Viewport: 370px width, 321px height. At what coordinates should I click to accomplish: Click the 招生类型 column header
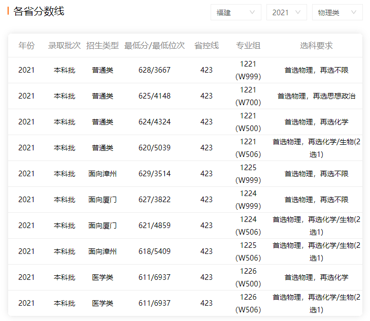103,45
